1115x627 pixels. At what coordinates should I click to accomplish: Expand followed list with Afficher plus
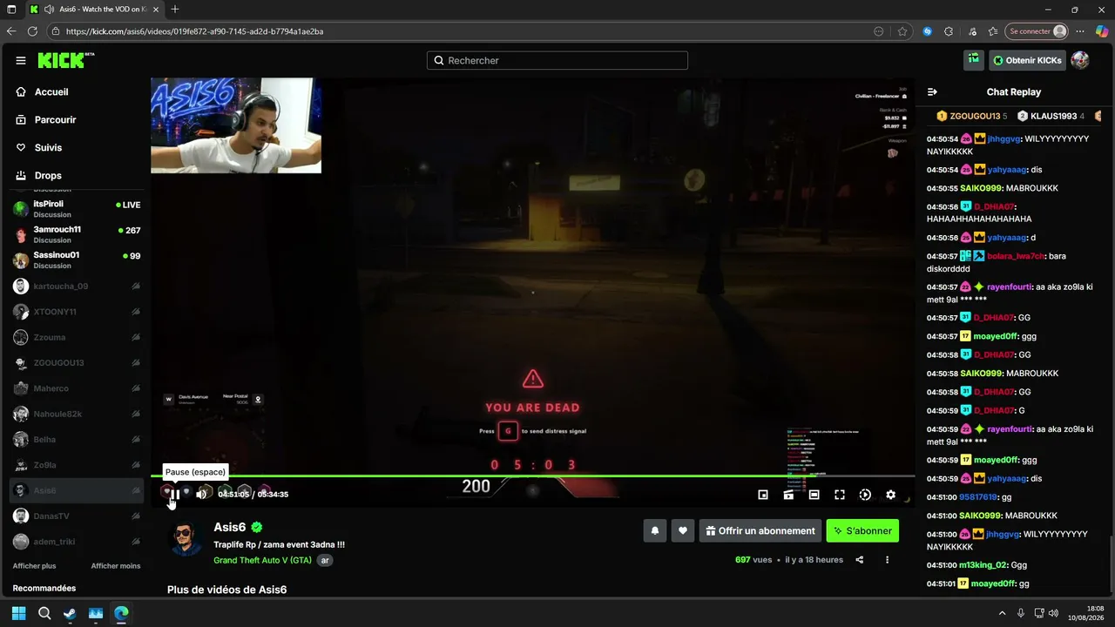[x=34, y=566]
